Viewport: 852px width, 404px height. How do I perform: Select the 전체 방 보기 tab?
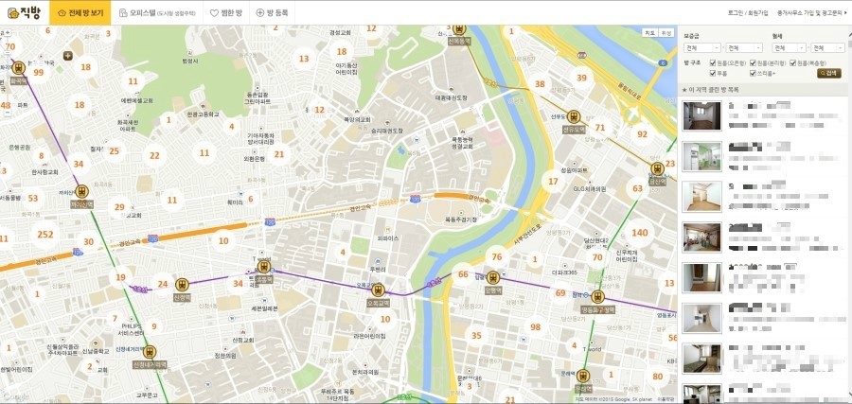80,12
